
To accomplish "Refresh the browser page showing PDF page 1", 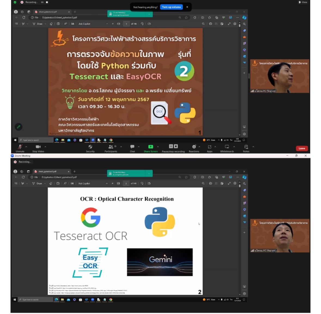I will tap(24, 18).
